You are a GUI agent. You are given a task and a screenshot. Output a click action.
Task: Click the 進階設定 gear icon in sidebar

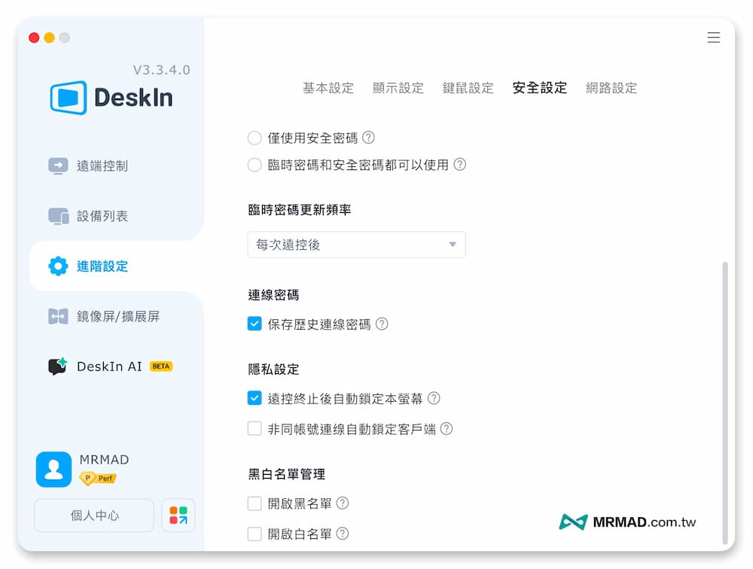[58, 266]
